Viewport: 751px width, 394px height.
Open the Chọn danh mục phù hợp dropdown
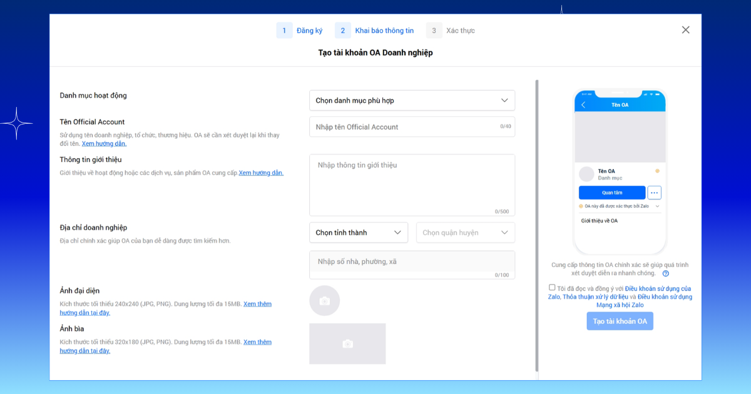pyautogui.click(x=412, y=100)
